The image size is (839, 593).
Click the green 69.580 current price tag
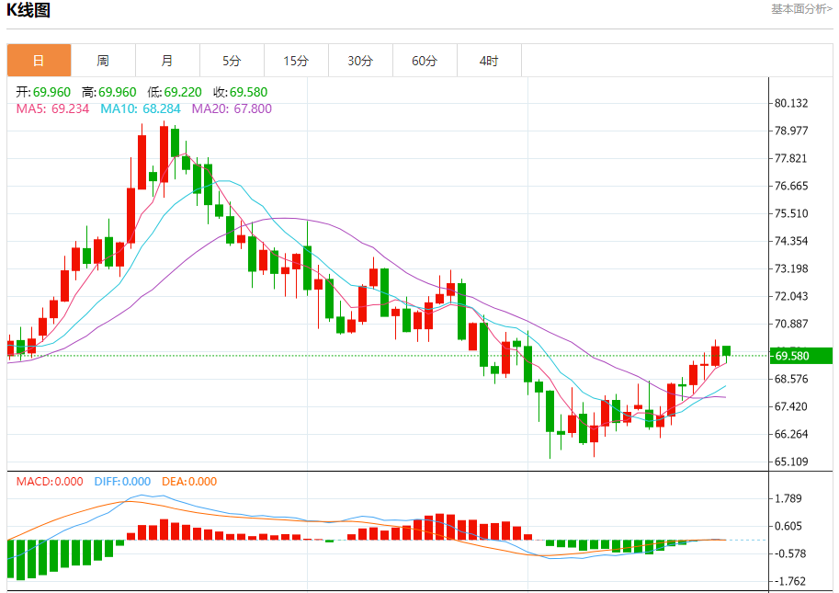[800, 356]
